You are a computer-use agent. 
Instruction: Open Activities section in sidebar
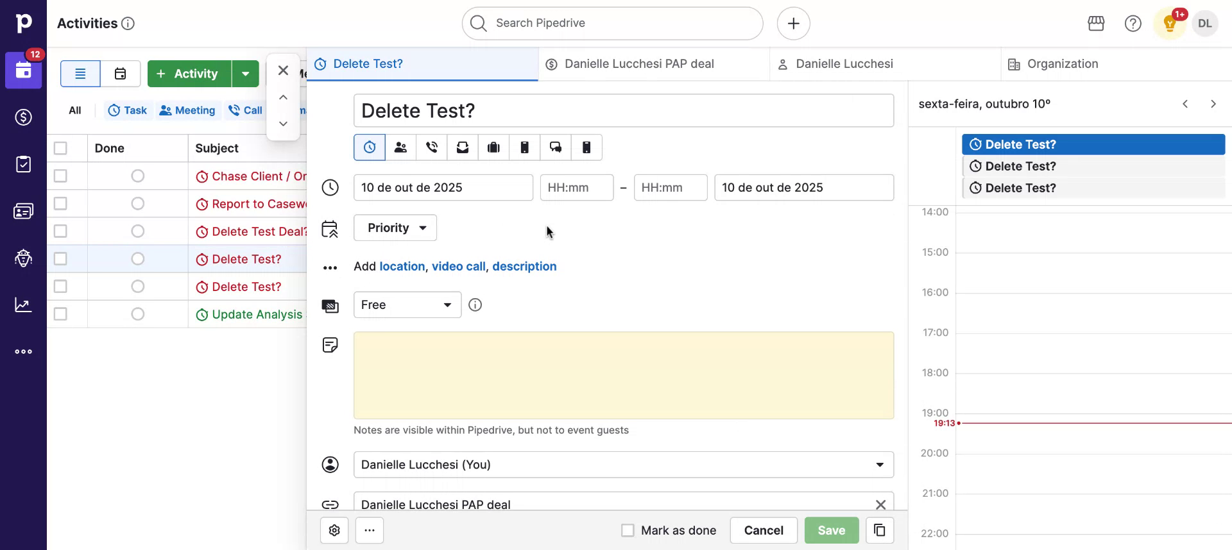24,71
